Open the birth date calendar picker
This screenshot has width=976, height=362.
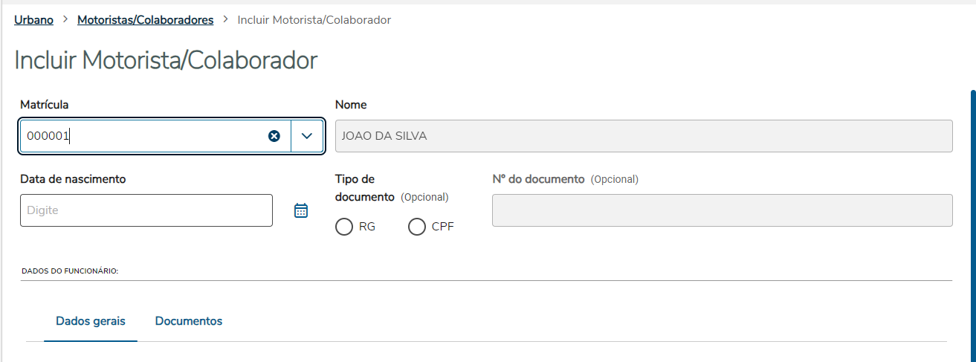(x=301, y=210)
